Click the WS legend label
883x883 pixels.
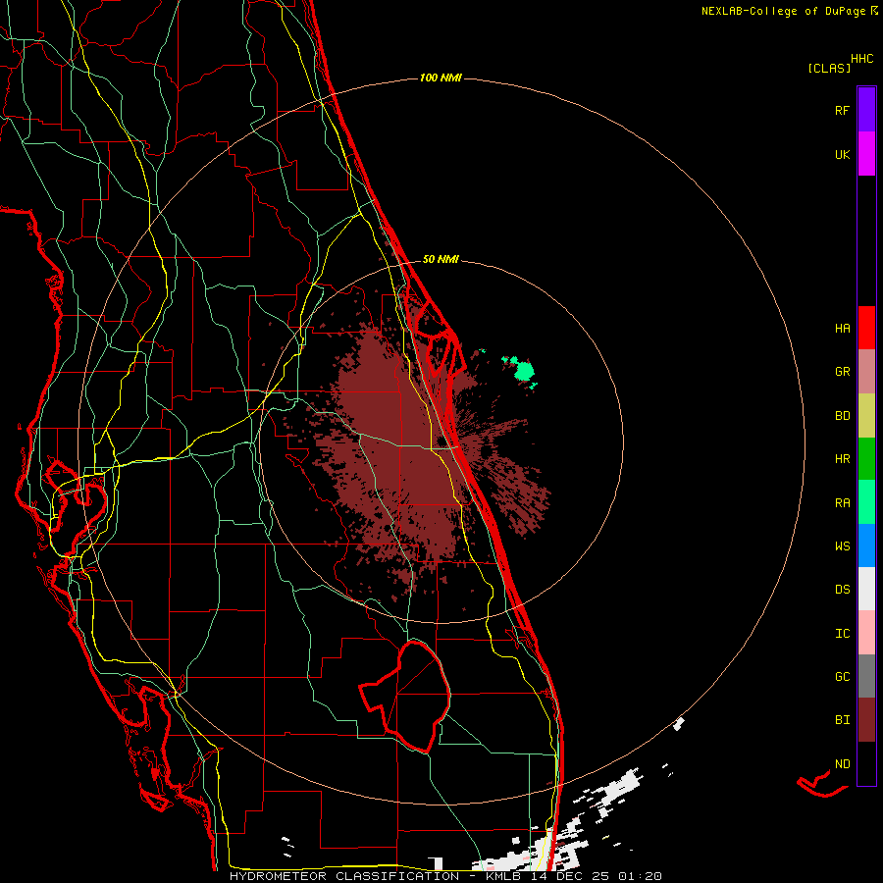[x=842, y=546]
